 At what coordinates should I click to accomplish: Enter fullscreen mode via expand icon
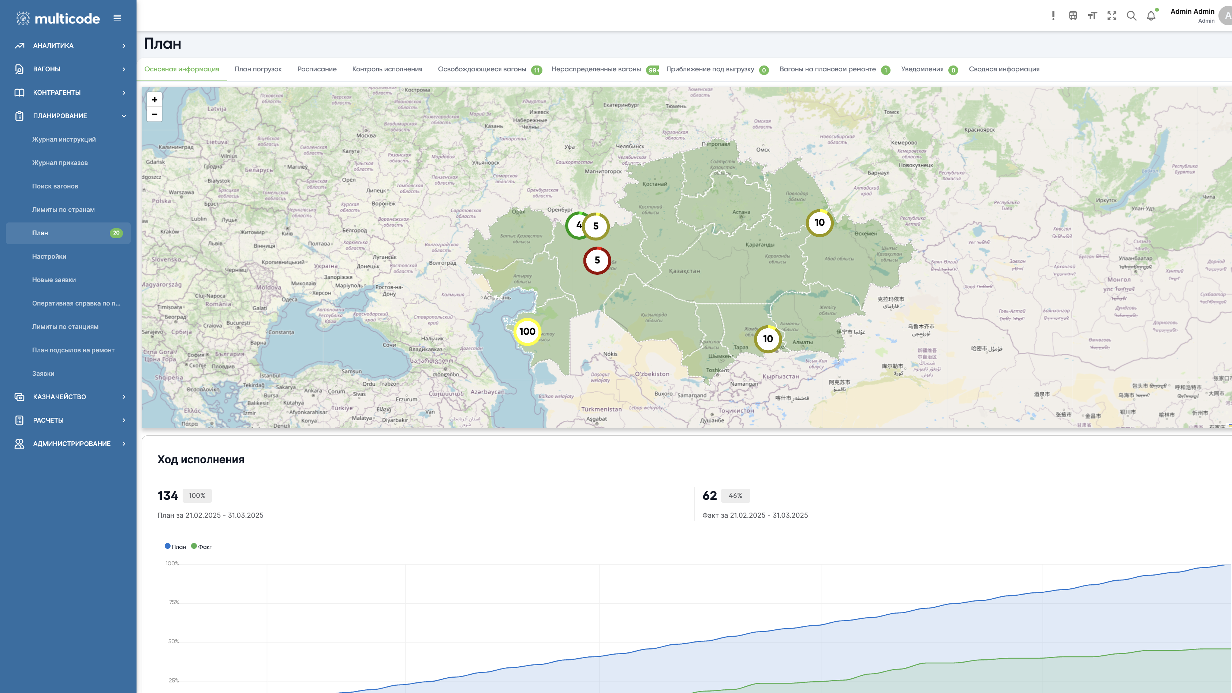coord(1112,16)
